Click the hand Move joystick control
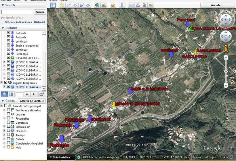The height and width of the screenshot is (161, 236). point(226,36)
